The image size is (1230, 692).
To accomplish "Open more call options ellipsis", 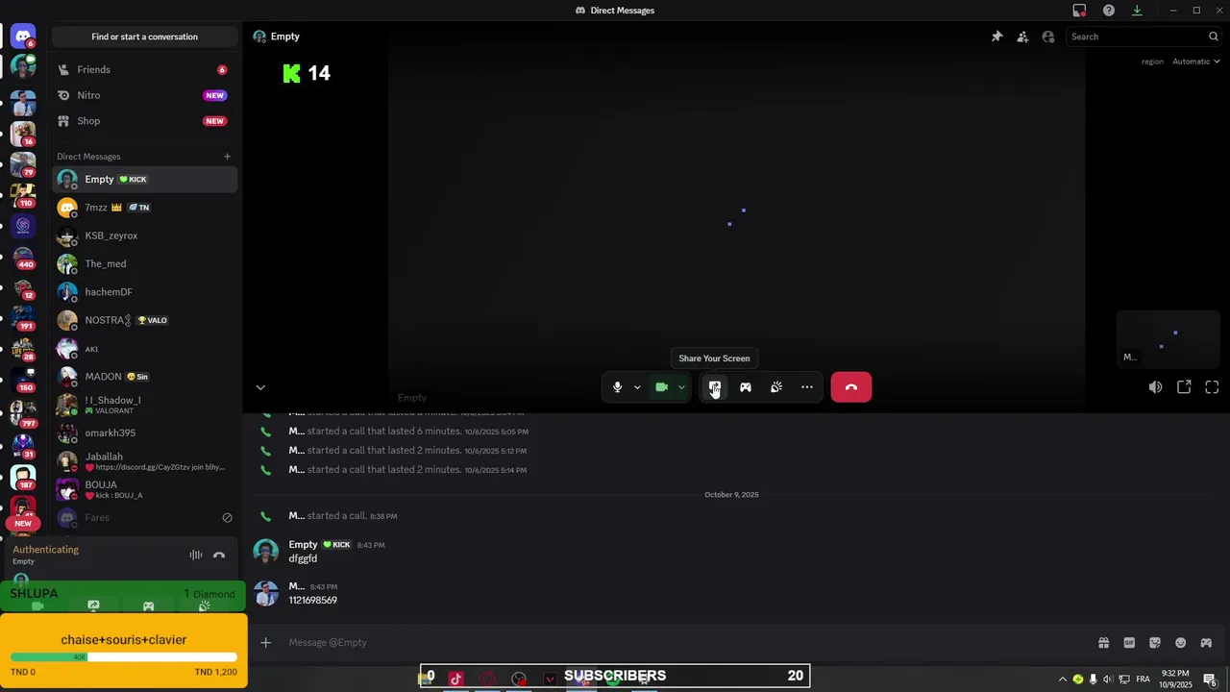I will point(807,387).
